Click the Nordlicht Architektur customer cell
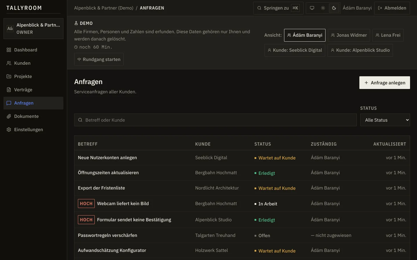Image resolution: width=417 pixels, height=260 pixels. click(x=217, y=188)
